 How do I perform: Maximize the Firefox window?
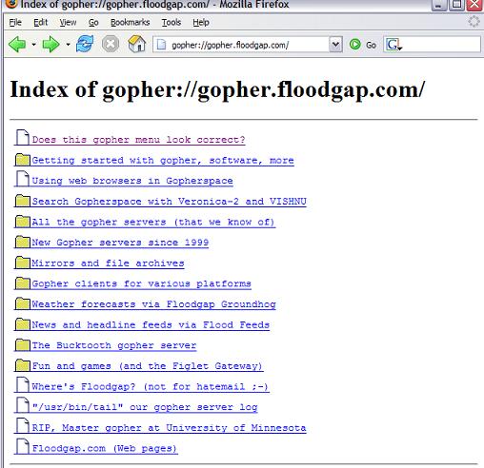[x=457, y=5]
